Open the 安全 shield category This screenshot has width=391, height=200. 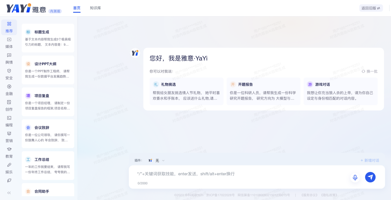tap(9, 74)
